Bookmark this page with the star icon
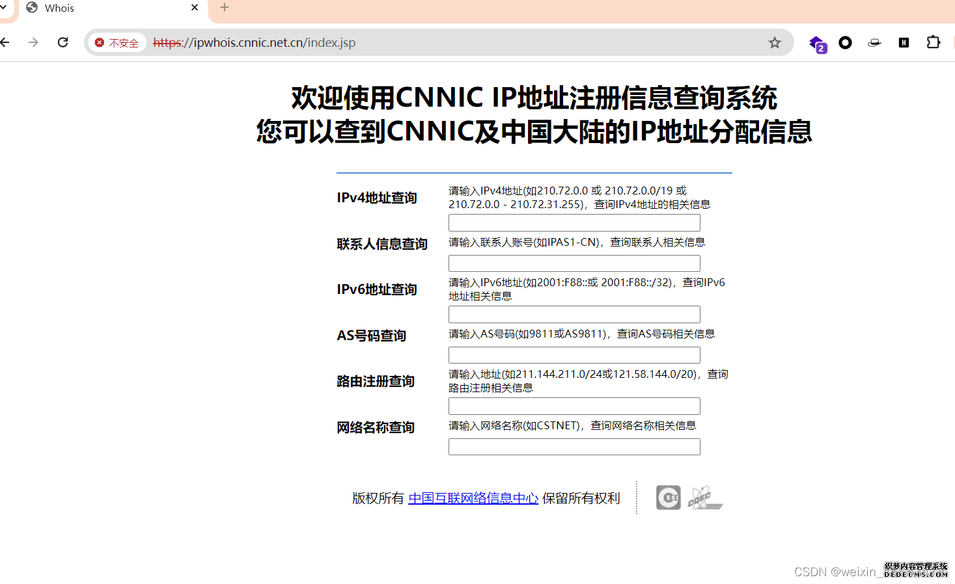 774,43
